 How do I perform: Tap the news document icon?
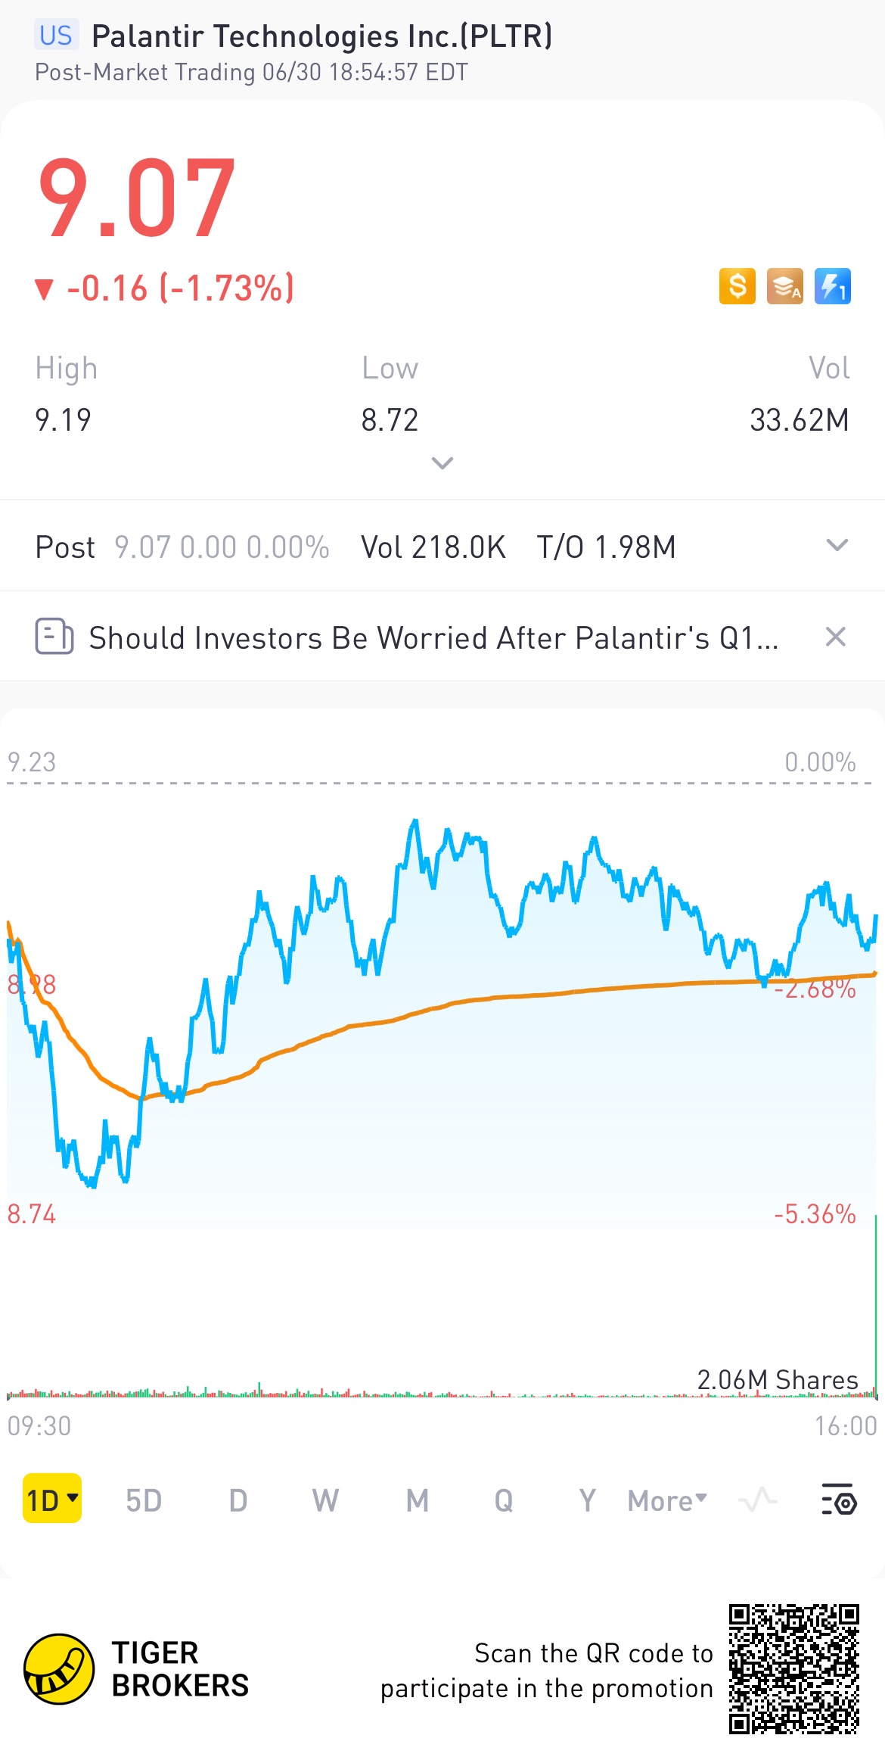tap(54, 637)
